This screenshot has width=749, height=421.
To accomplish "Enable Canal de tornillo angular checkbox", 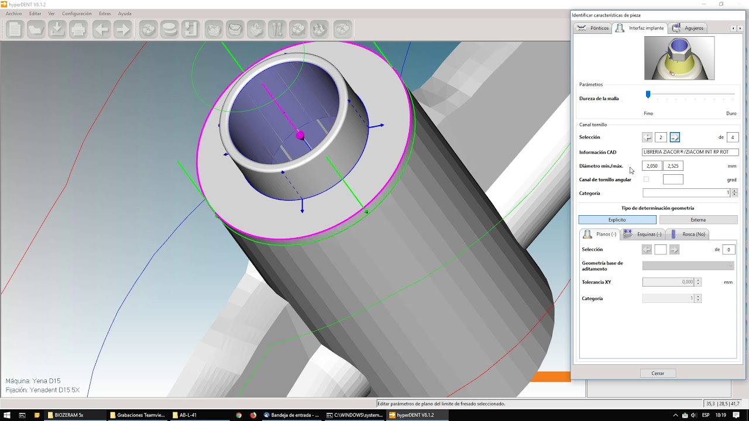I will [646, 180].
